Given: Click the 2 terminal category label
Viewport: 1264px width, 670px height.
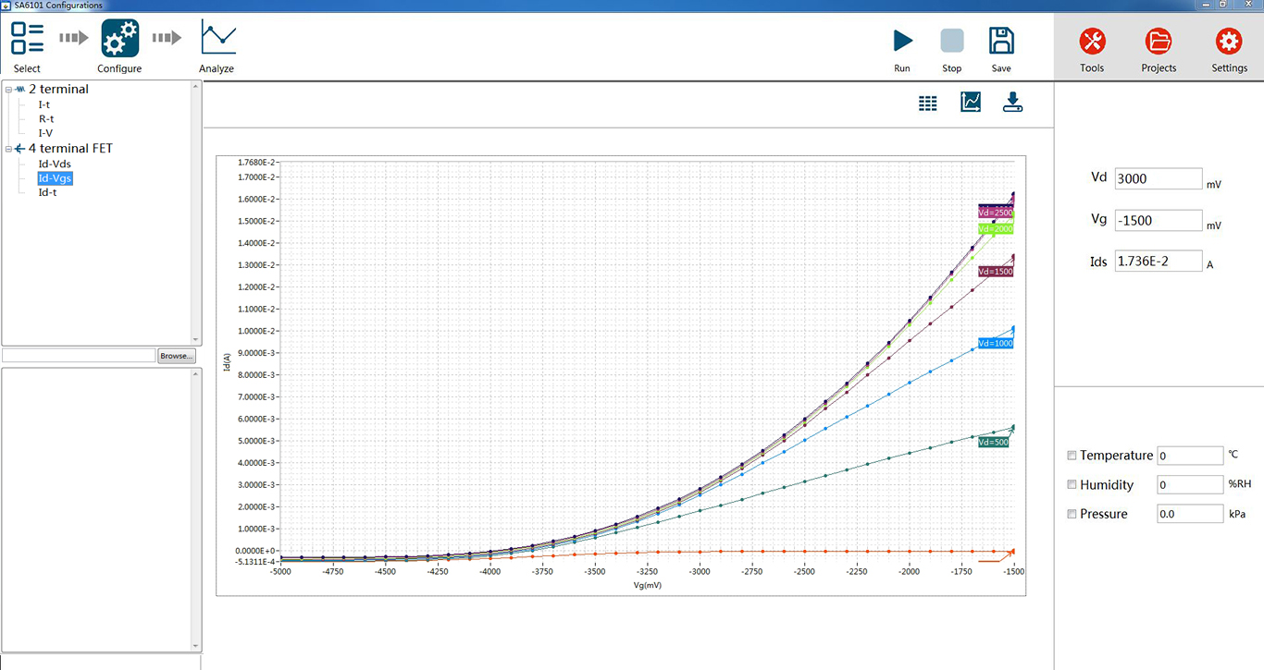Looking at the screenshot, I should tap(58, 90).
